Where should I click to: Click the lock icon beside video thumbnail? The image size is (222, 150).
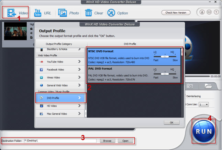31,29
